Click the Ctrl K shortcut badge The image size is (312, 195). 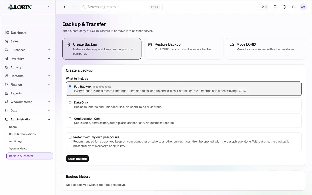[155, 7]
